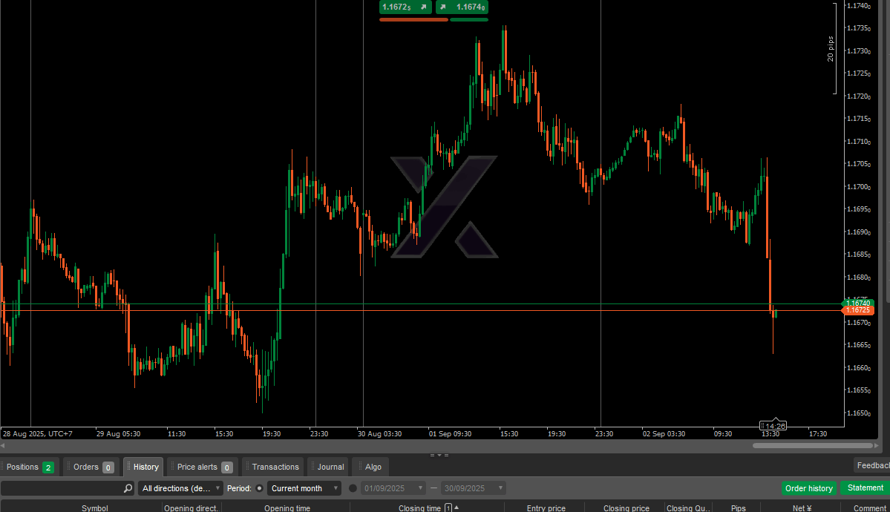This screenshot has height=512, width=890.
Task: Open the Price alerts tab
Action: [x=203, y=467]
